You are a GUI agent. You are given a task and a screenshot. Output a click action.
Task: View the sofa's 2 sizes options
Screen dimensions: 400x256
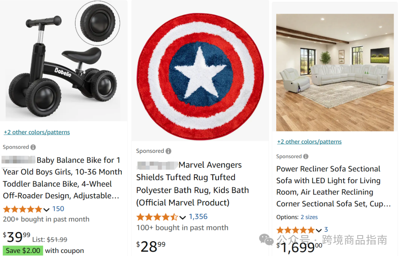[x=309, y=217]
